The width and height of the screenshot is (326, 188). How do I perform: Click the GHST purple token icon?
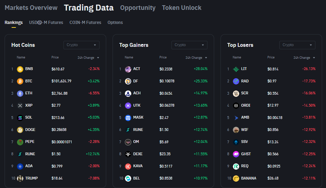coord(236,154)
